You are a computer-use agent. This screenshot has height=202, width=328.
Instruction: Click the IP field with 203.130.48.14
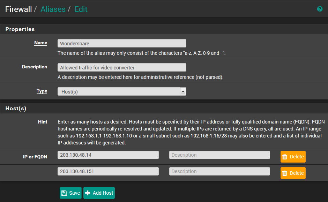(x=108, y=155)
